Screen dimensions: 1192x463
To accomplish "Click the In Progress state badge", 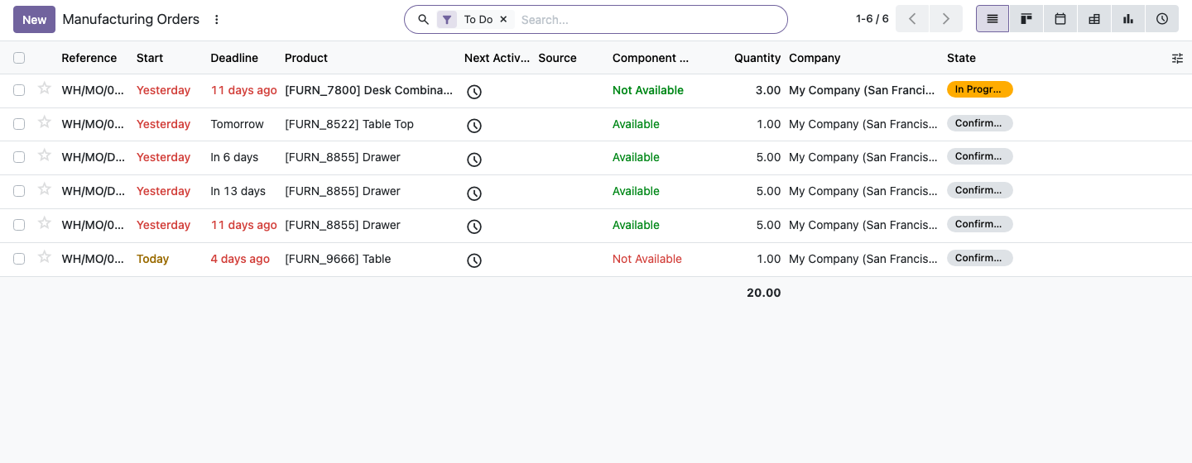I will coord(980,89).
